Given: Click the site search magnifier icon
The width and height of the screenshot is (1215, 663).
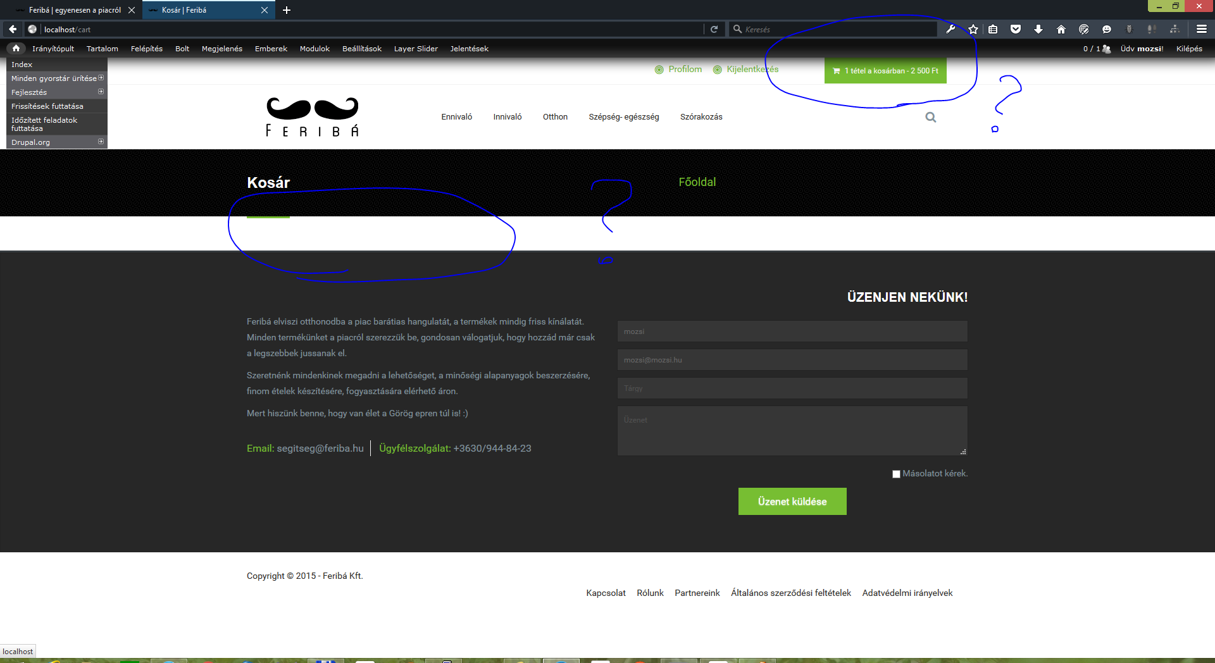Looking at the screenshot, I should click(930, 117).
